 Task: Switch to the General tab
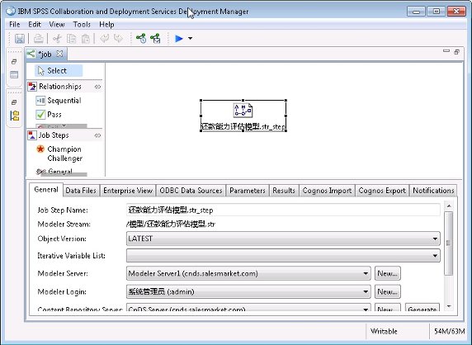(46, 190)
